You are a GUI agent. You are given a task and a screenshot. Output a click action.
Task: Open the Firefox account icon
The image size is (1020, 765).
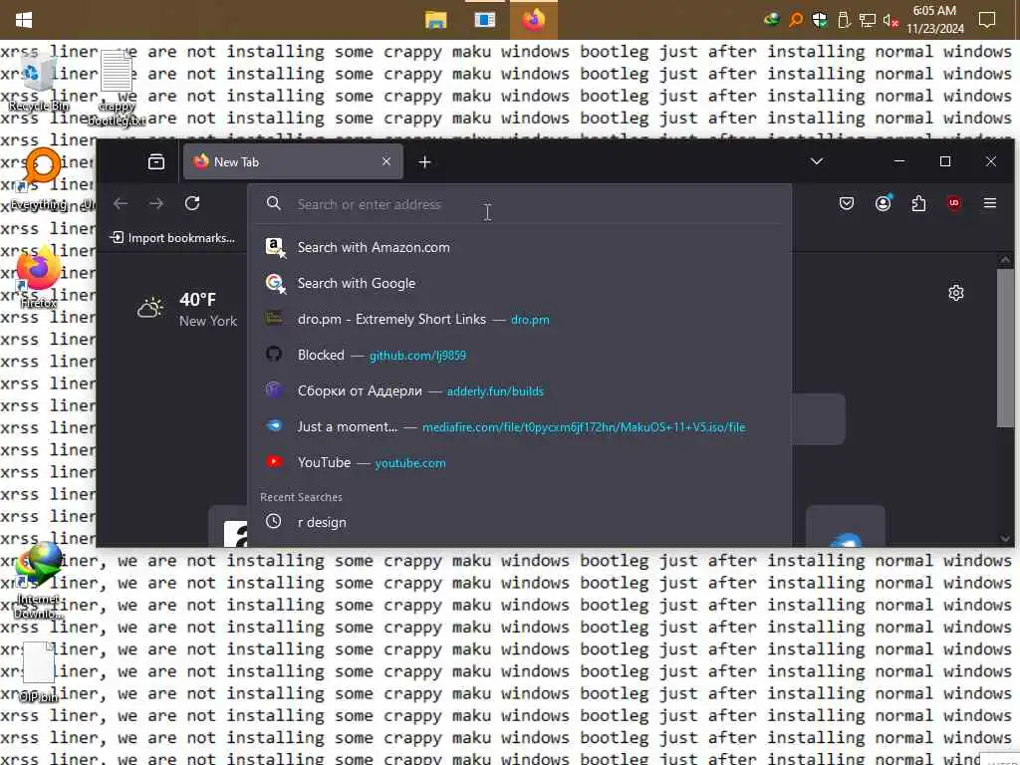883,203
